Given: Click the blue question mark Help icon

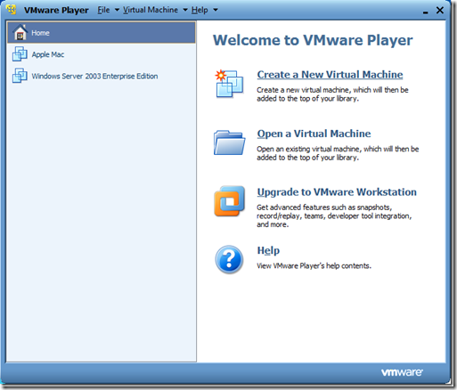Looking at the screenshot, I should pyautogui.click(x=229, y=259).
